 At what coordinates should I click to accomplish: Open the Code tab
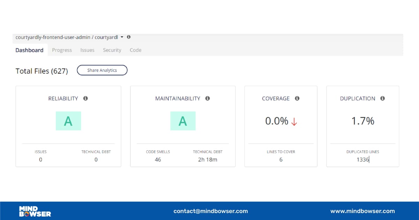135,50
